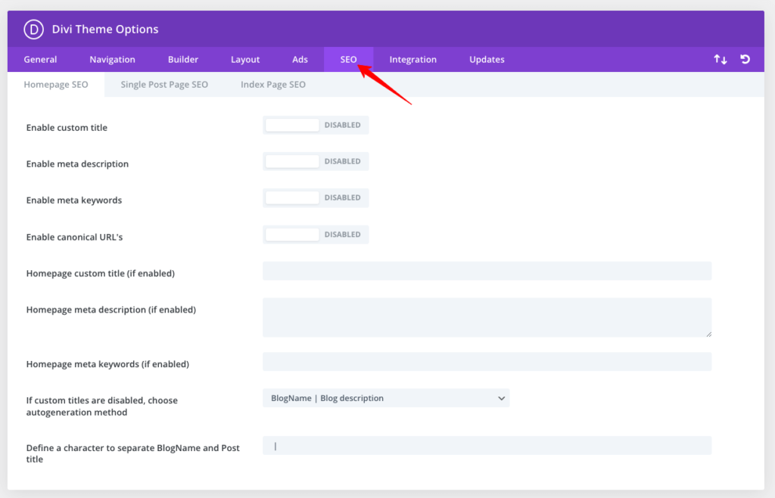Click 'Define a character to separate' label
The image size is (775, 498).
(133, 453)
